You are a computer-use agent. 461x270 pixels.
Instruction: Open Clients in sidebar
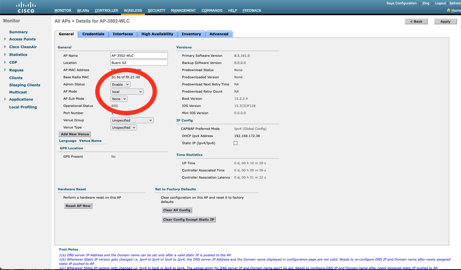click(16, 78)
